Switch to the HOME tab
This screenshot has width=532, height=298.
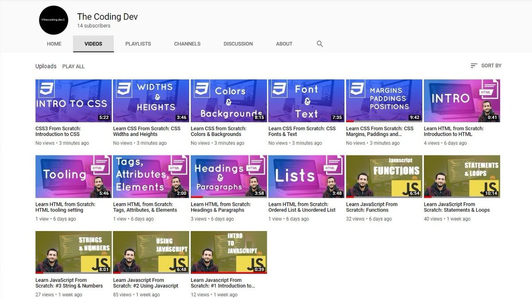pos(54,44)
